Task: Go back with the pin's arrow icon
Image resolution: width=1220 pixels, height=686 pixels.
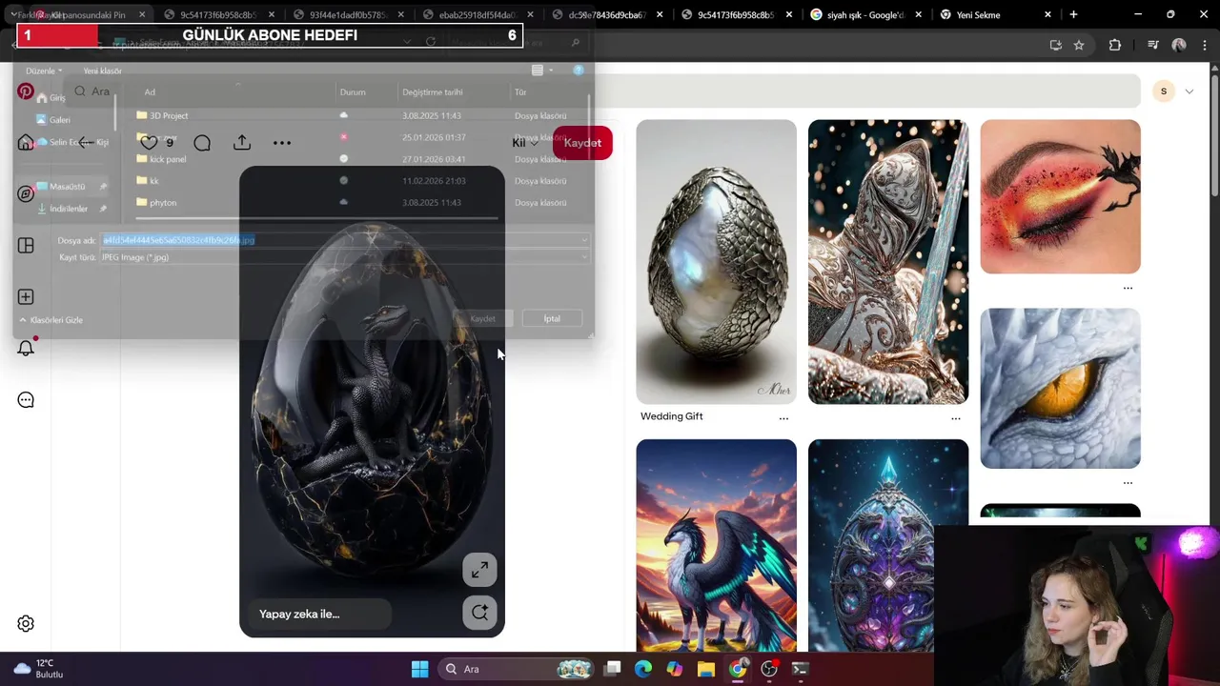Action: (x=87, y=143)
